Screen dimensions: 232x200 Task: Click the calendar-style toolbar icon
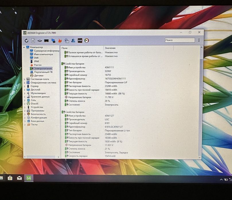click(67, 41)
